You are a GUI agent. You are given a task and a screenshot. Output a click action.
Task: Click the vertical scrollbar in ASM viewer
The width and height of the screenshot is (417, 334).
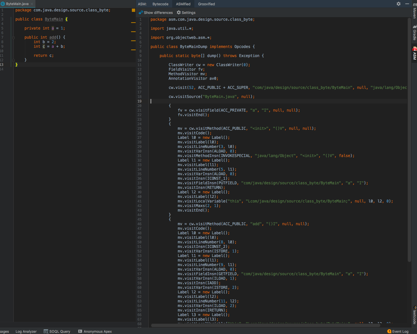tap(409, 140)
